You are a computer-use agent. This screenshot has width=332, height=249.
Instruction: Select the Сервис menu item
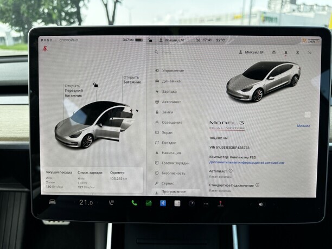tap(164, 183)
